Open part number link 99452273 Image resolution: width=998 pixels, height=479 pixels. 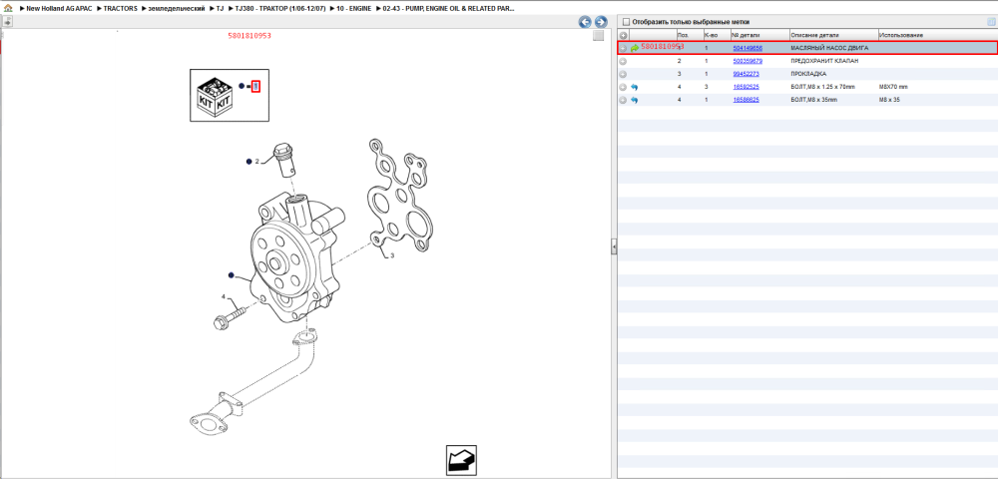[x=746, y=74]
